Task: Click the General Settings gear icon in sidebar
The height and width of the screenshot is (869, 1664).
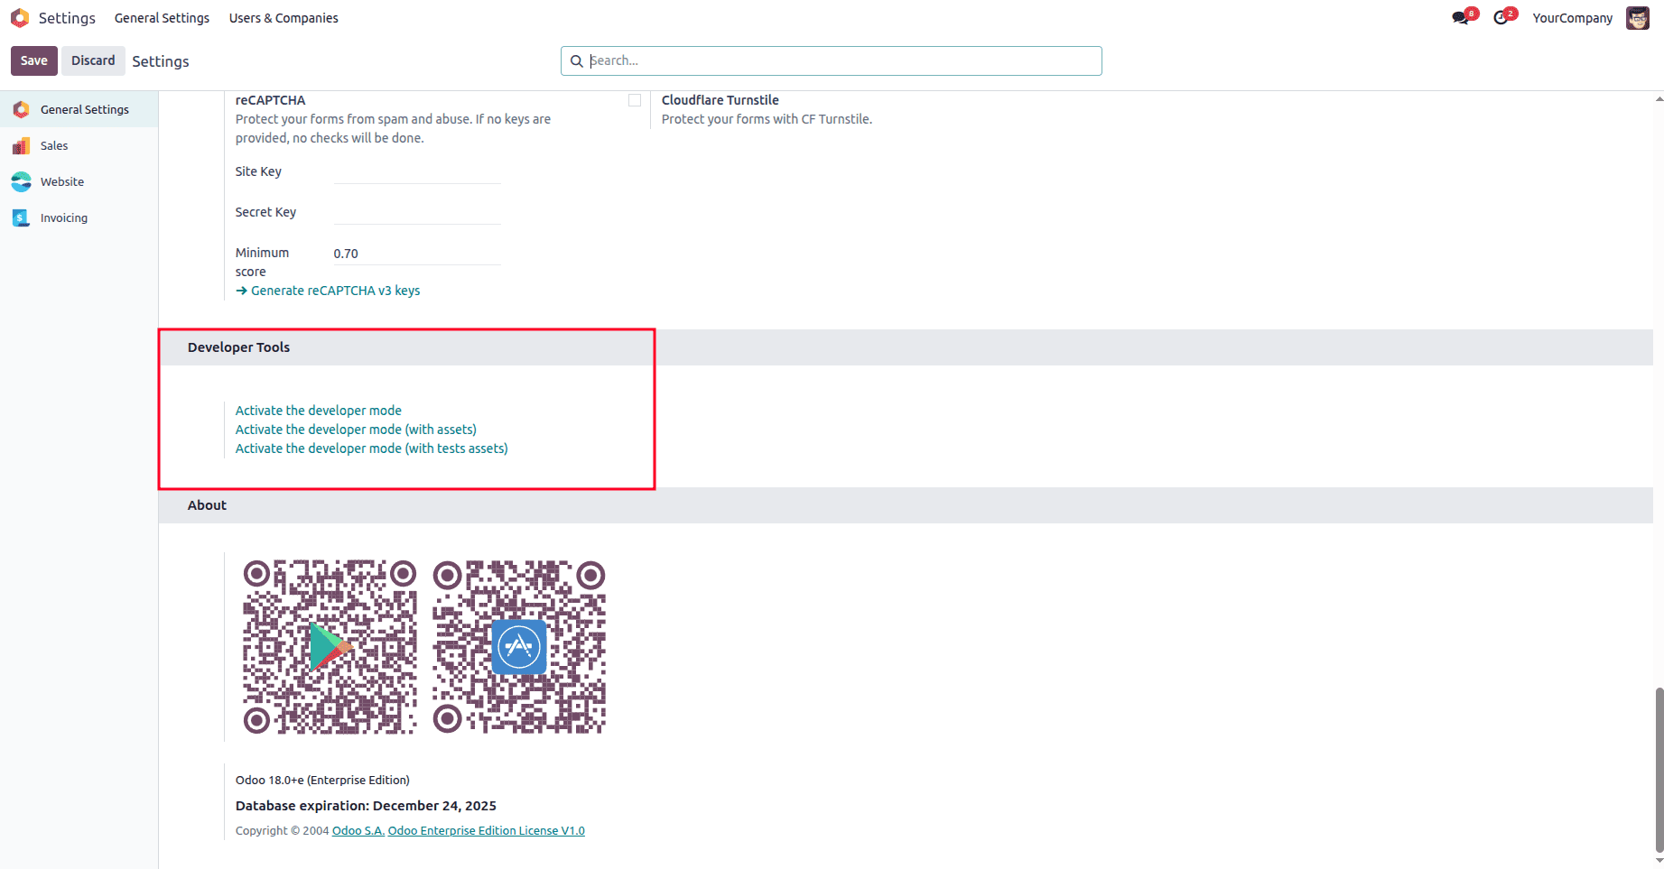Action: pyautogui.click(x=21, y=109)
